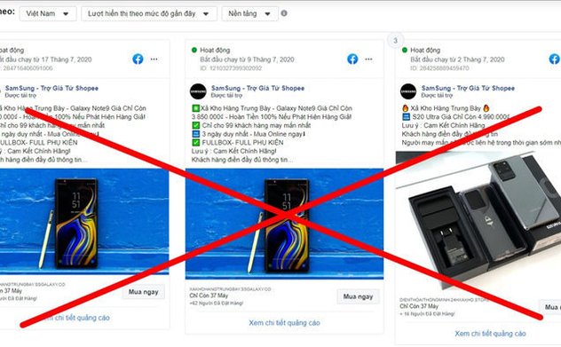Click the ad ID under the 2 Tháng 7 date
Viewport: 561px width, 347px height.
point(439,68)
